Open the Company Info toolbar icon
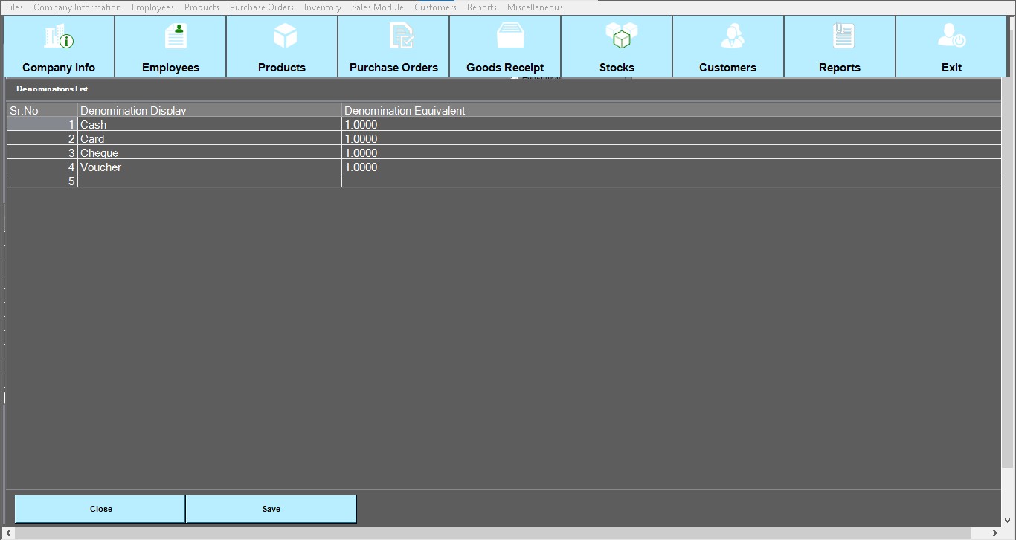This screenshot has width=1016, height=540. (59, 46)
